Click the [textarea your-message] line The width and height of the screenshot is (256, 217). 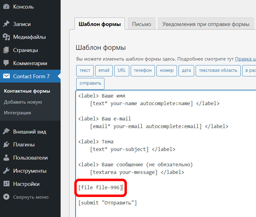coord(137,172)
